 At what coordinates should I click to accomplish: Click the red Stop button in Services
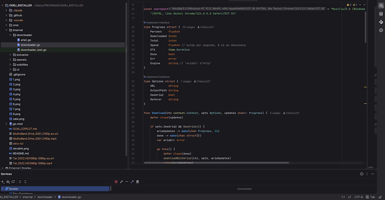click(x=116, y=182)
